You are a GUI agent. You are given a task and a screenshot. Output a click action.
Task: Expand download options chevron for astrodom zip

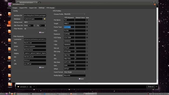tap(34, 87)
